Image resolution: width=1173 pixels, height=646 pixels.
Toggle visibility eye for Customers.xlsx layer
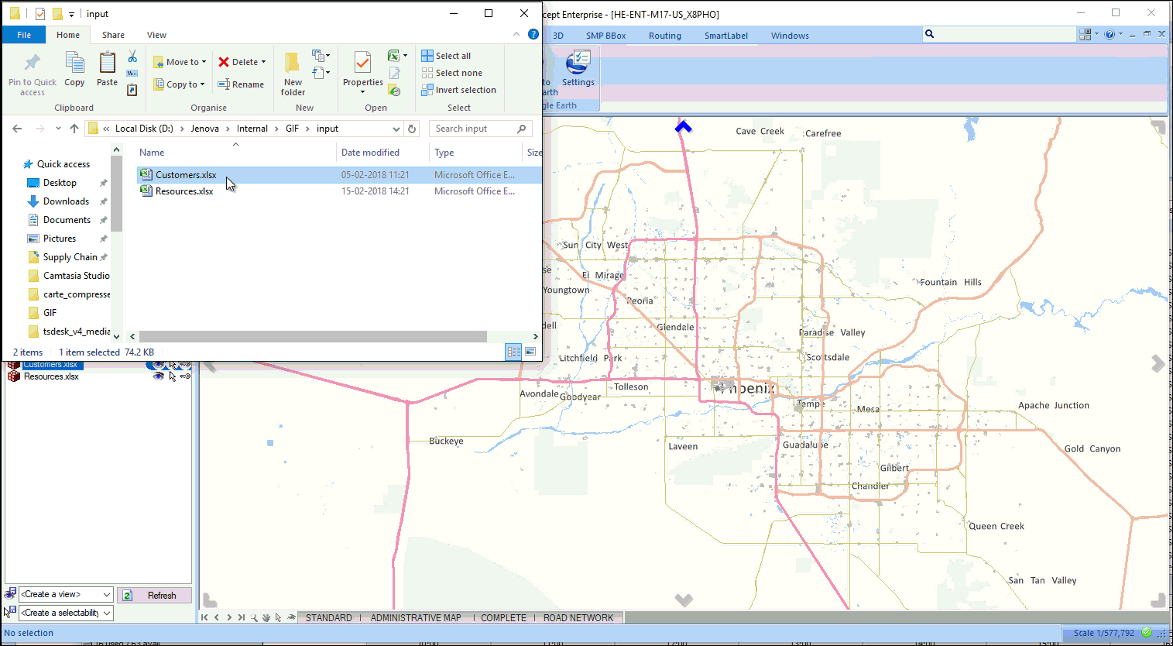coord(158,364)
